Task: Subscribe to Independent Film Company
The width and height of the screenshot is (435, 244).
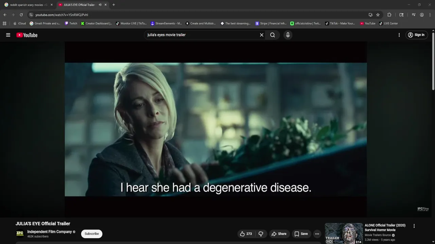Action: click(x=92, y=234)
